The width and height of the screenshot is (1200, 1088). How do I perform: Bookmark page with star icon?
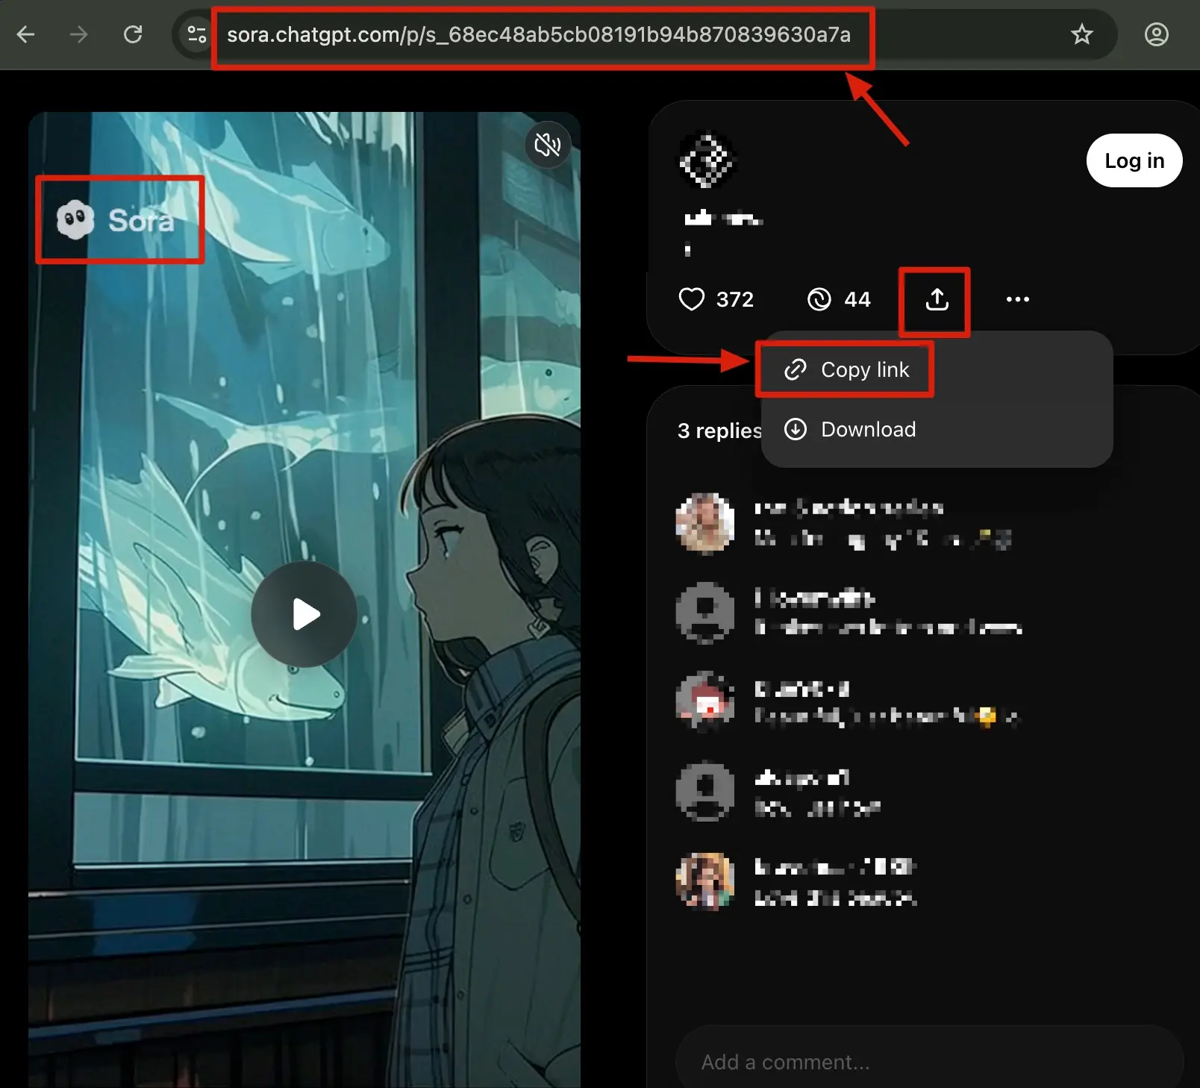1081,34
